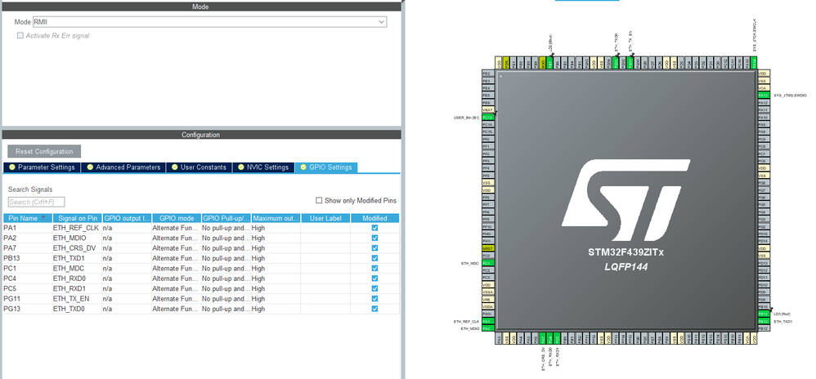
Task: Select the ETH_MDIO signal cell
Action: pyautogui.click(x=76, y=238)
